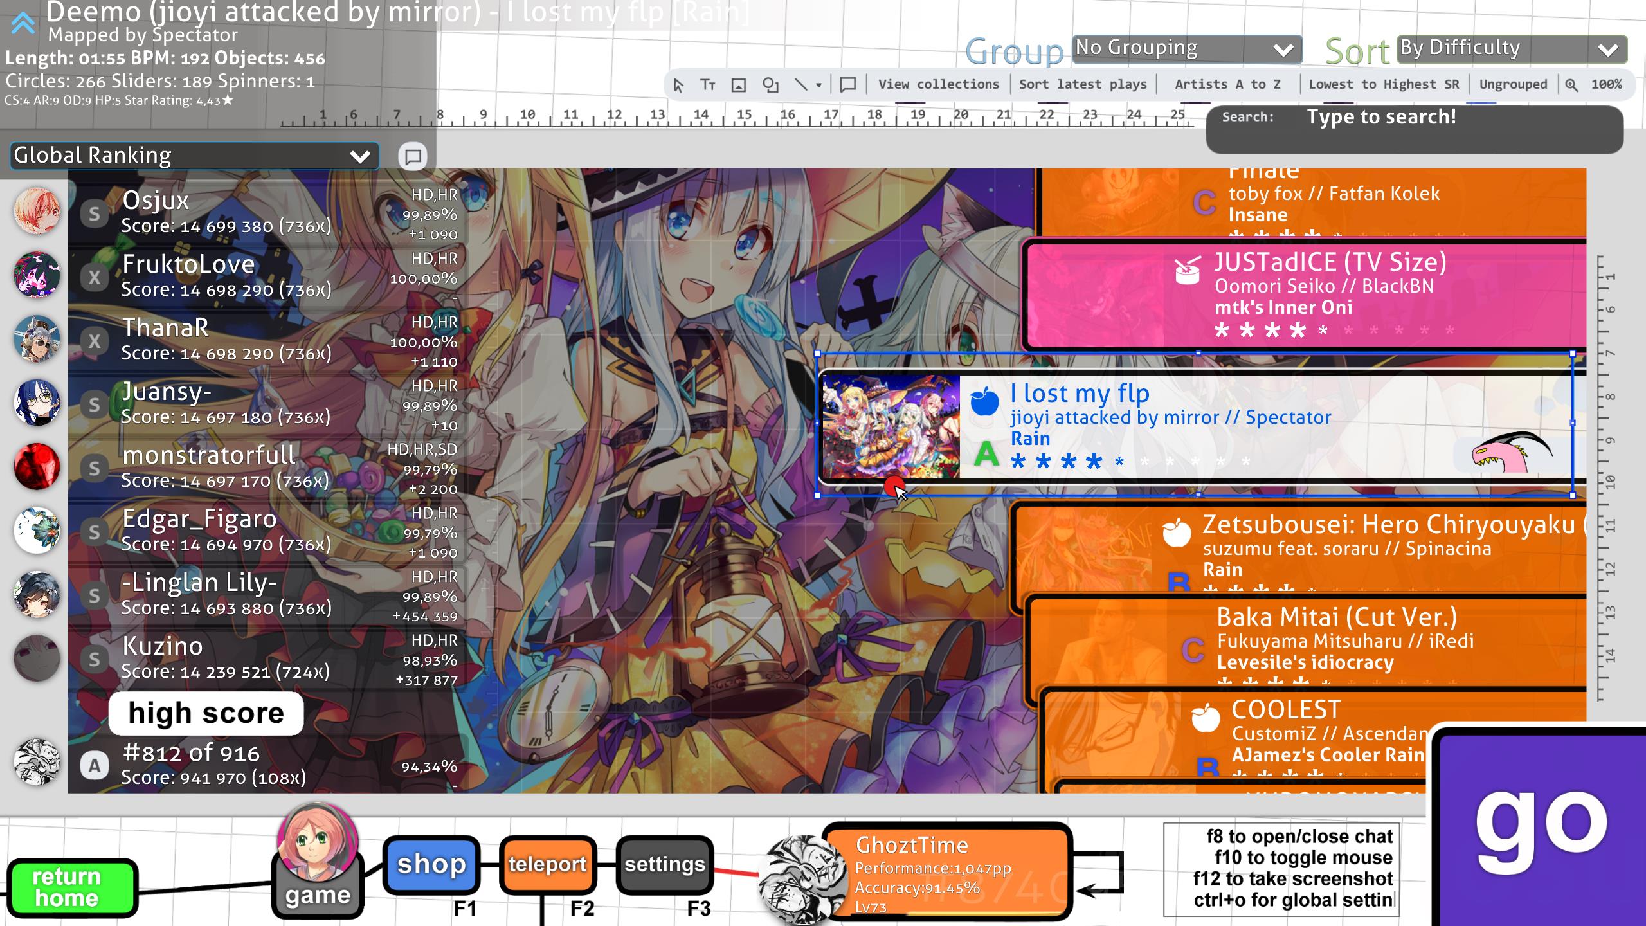Click the GhoztTime Performance:1,047pp panel
This screenshot has width=1646, height=926.
pyautogui.click(x=946, y=873)
